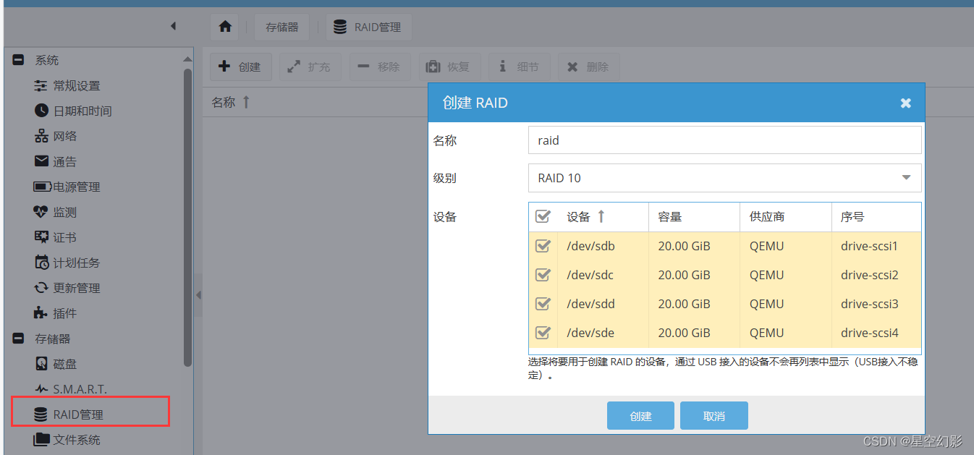The width and height of the screenshot is (974, 455).
Task: Cancel the dialog with 取消
Action: coord(713,415)
